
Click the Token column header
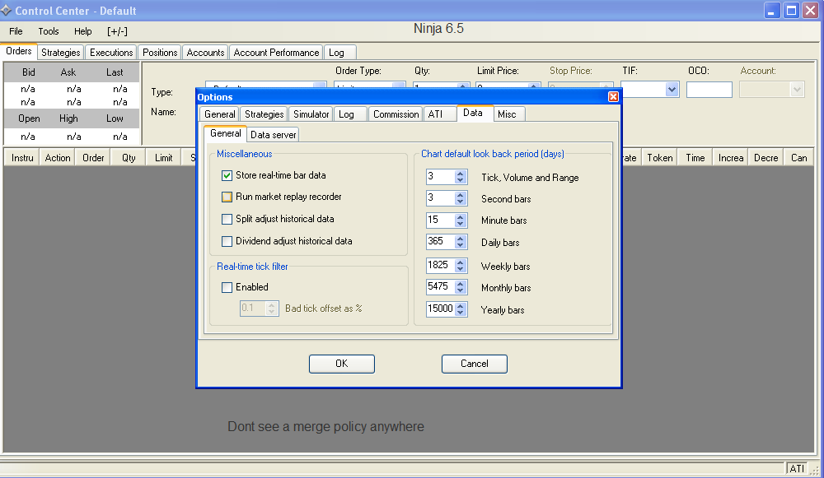(x=659, y=157)
